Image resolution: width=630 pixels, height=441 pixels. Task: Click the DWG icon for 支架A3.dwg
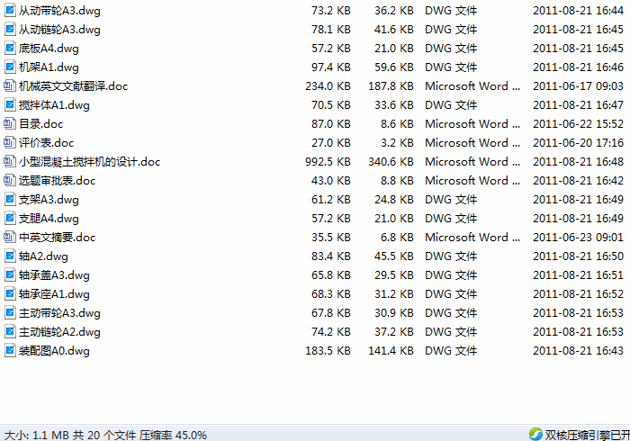(10, 199)
